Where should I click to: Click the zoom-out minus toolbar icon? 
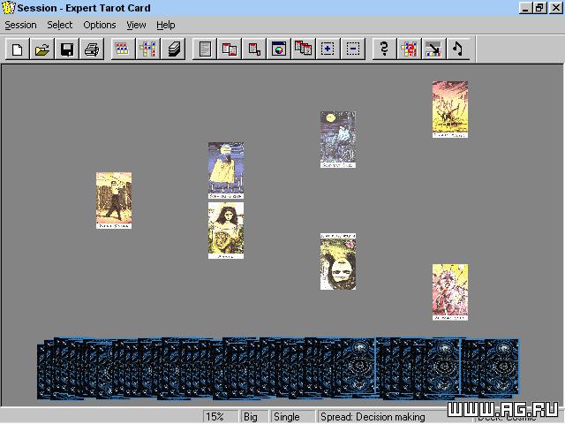tap(352, 49)
